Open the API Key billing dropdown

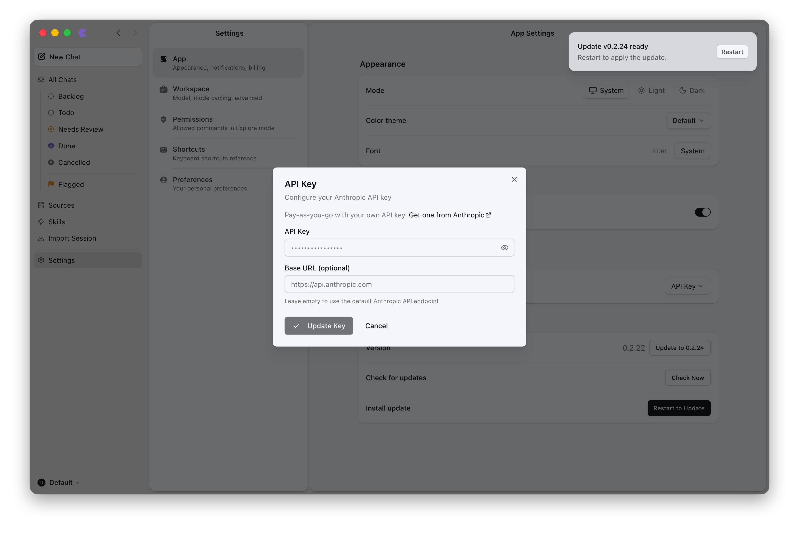pos(687,287)
